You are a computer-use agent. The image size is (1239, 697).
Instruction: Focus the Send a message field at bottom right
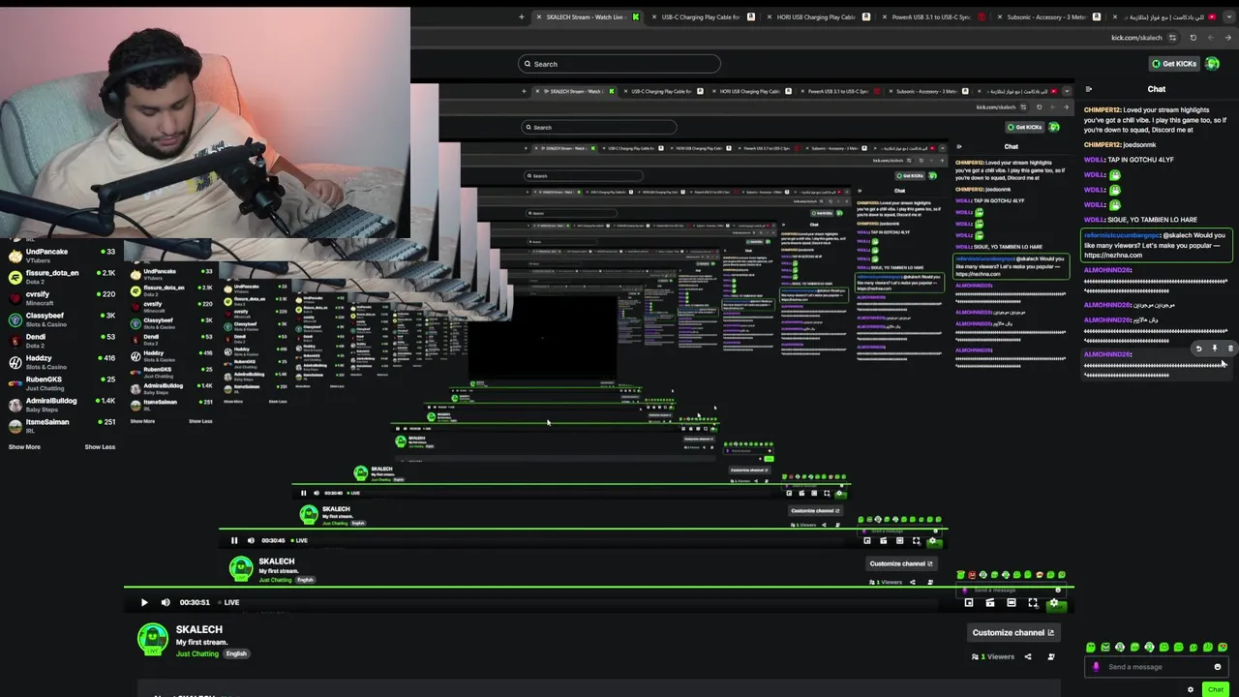click(x=1157, y=667)
